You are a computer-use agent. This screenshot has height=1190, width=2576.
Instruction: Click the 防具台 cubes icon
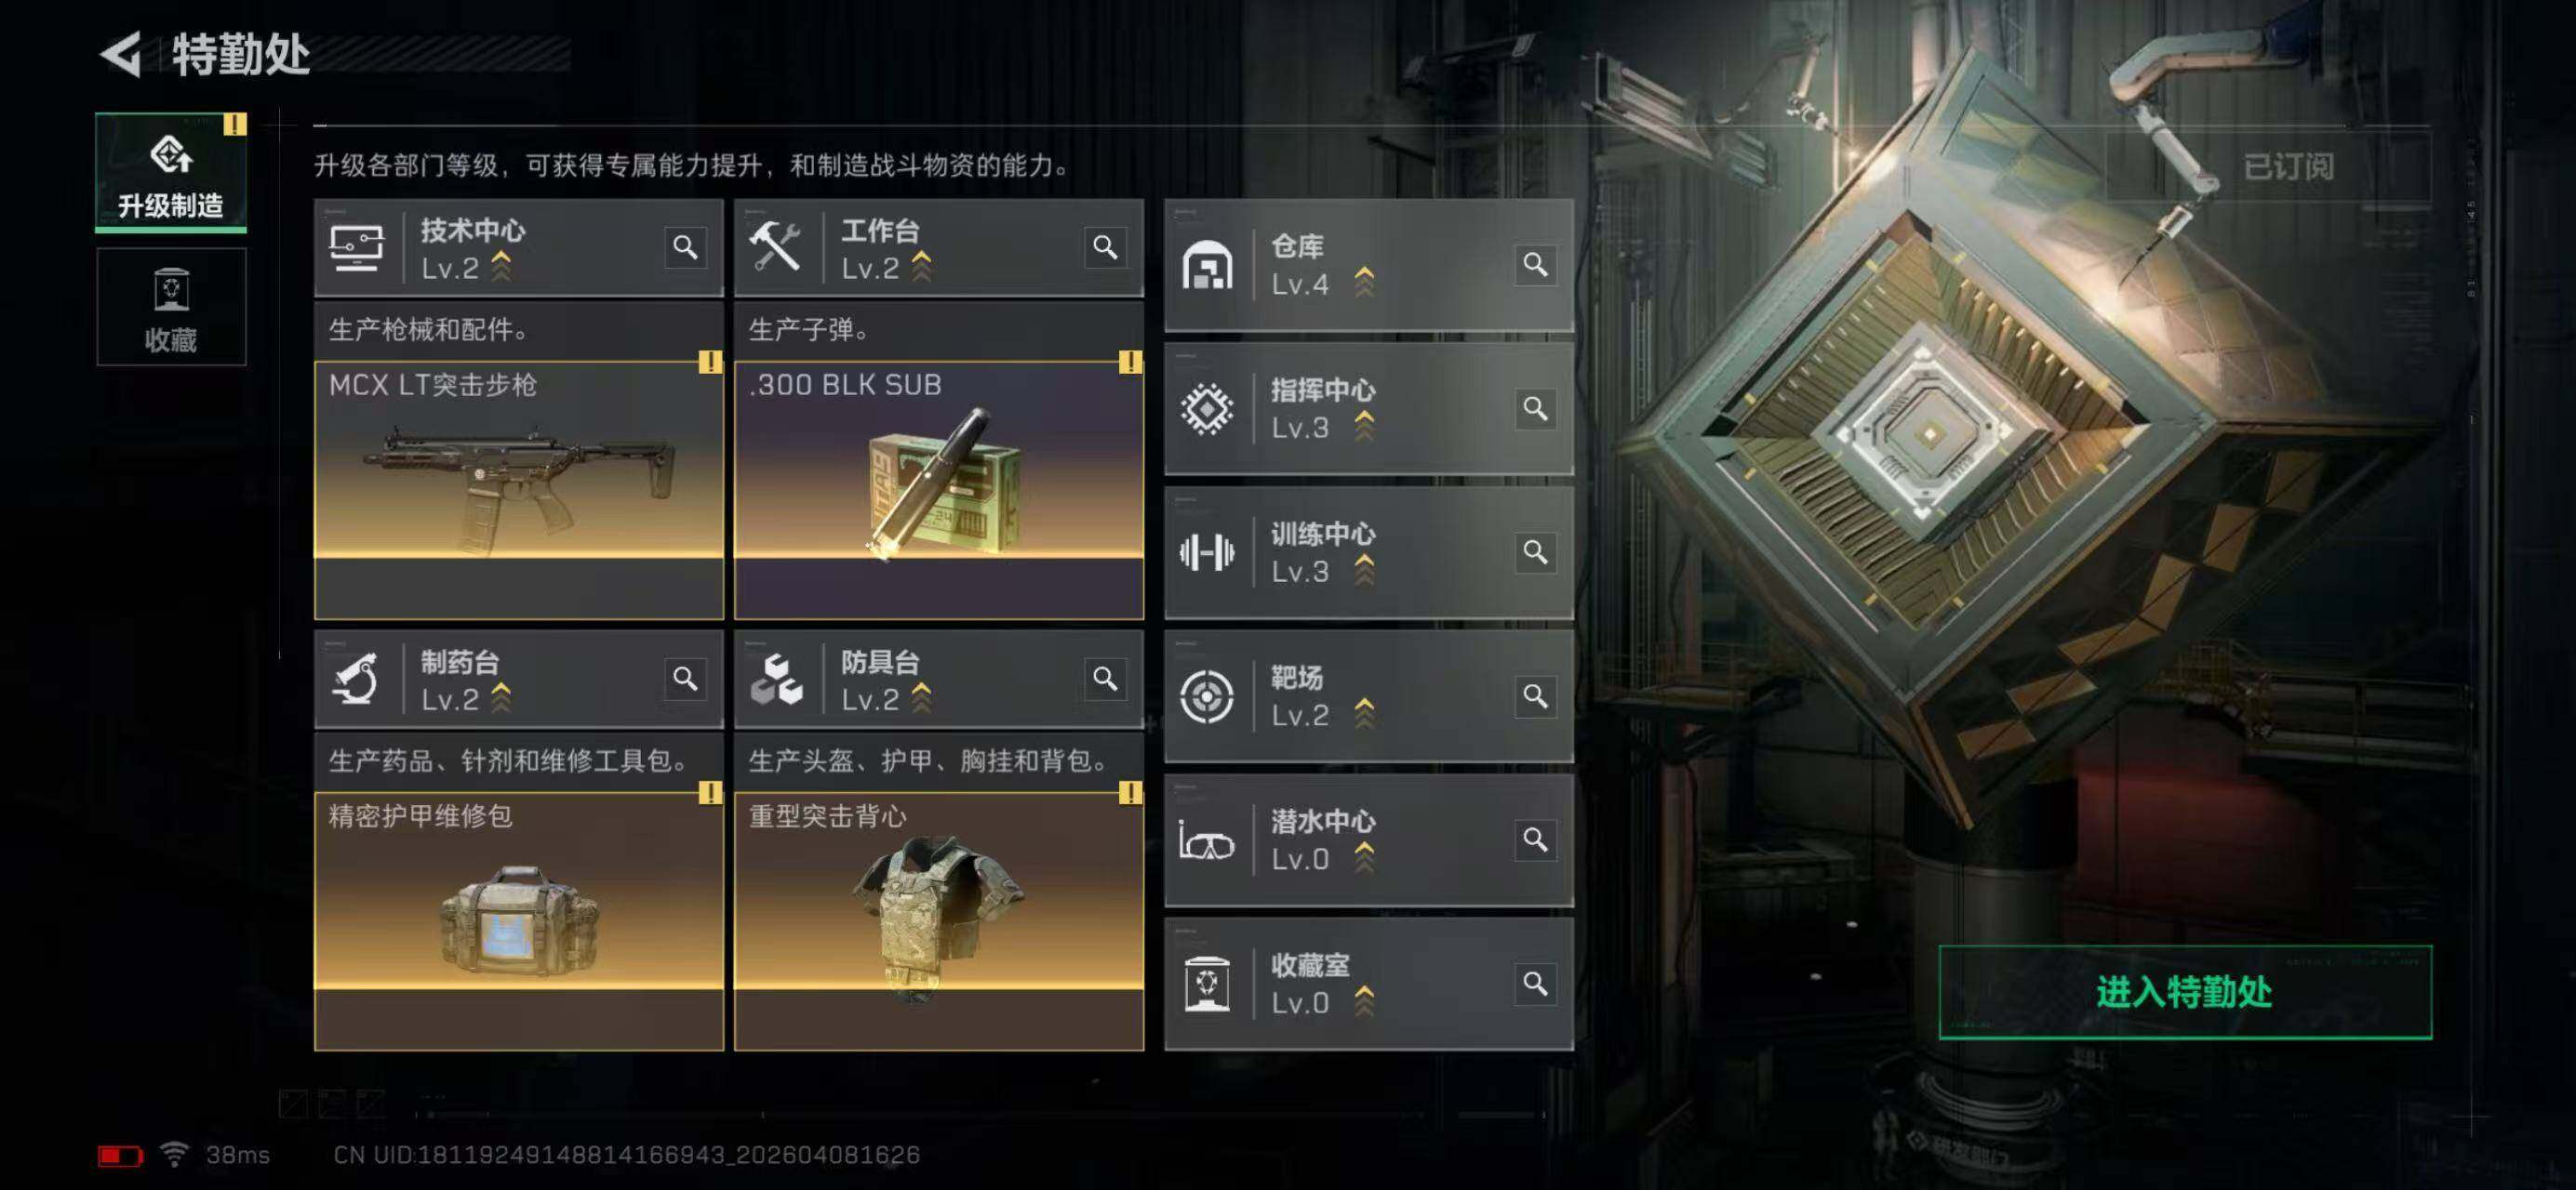776,680
